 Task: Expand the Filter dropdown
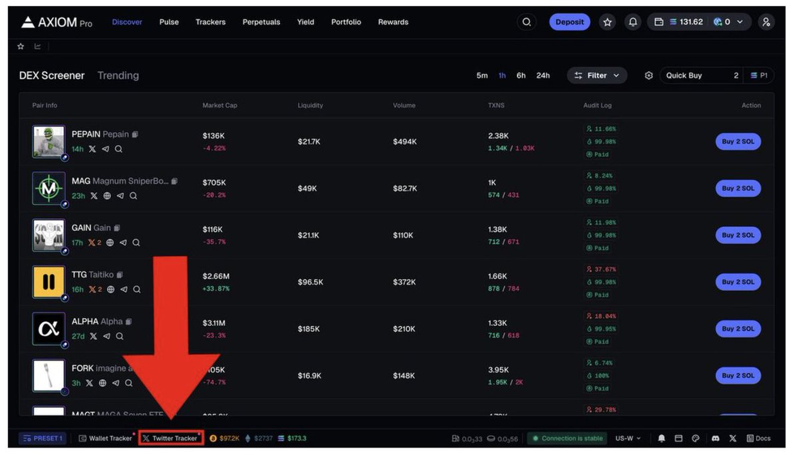[597, 76]
